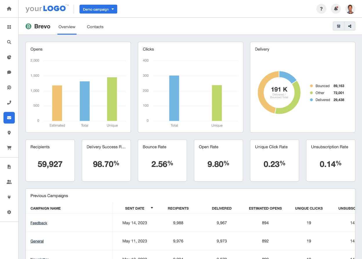Open the pie chart analytics icon

pyautogui.click(x=9, y=57)
